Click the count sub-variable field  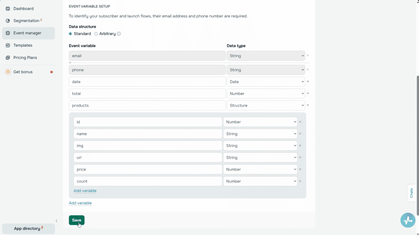(x=148, y=181)
